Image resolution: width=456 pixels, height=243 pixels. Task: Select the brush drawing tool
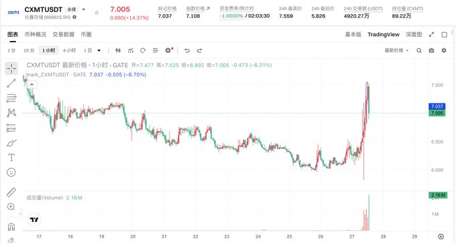coord(11,142)
